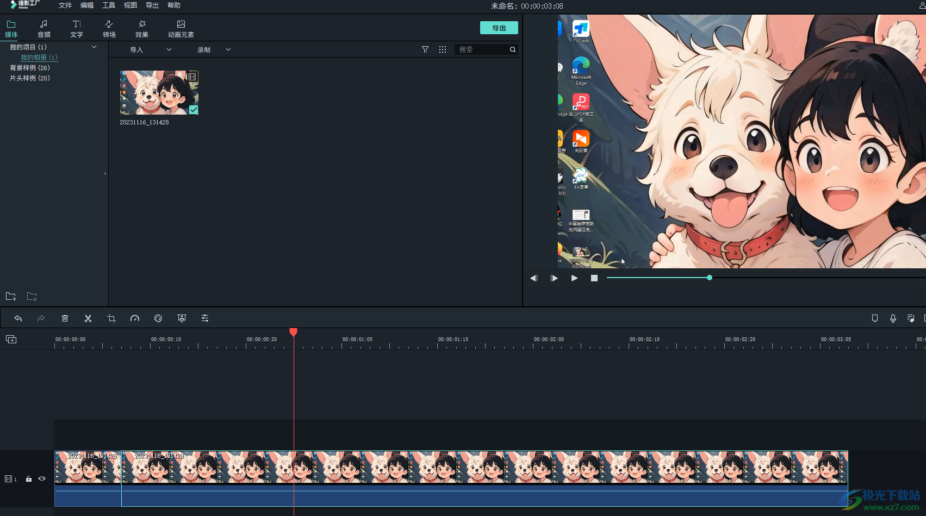
Task: Select the 20231116_131428 media thumbnail
Action: 159,92
